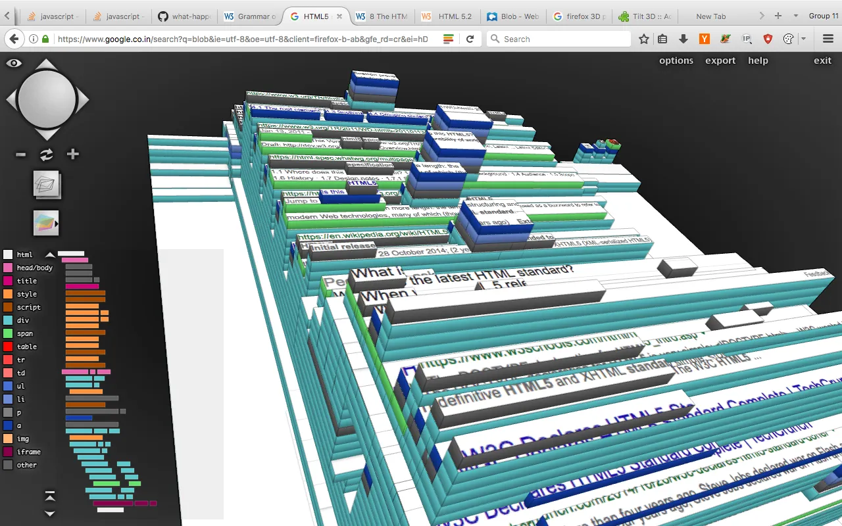Image resolution: width=842 pixels, height=526 pixels.
Task: Switch to the second javascript tab
Action: click(x=117, y=16)
